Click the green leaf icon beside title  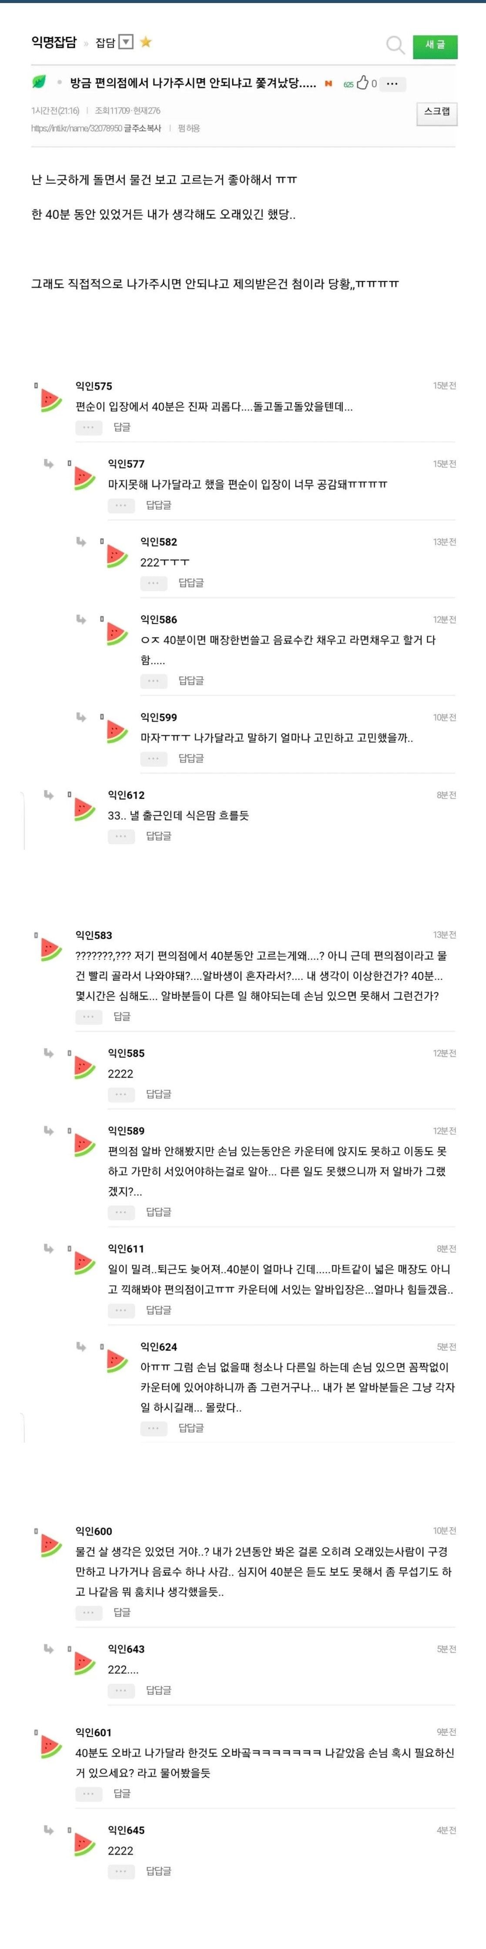click(39, 82)
